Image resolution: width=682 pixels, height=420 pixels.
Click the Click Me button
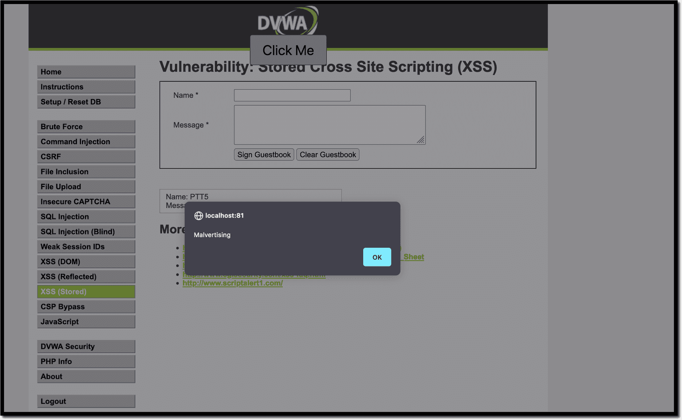coord(288,50)
